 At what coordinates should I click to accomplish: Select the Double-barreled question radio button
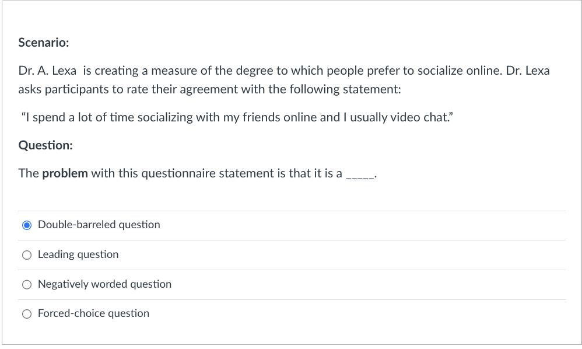pyautogui.click(x=26, y=225)
